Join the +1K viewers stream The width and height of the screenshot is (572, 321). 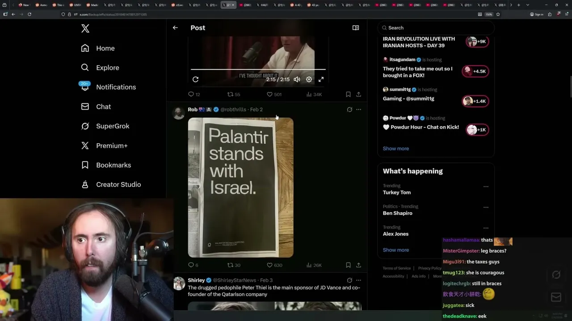point(477,130)
